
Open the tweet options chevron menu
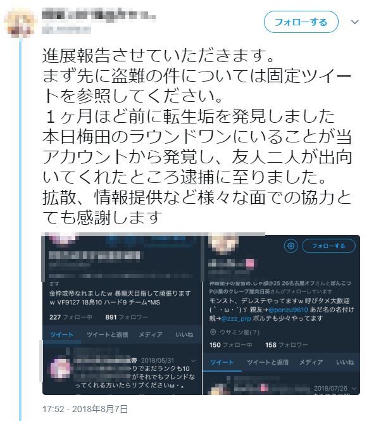coord(355,22)
